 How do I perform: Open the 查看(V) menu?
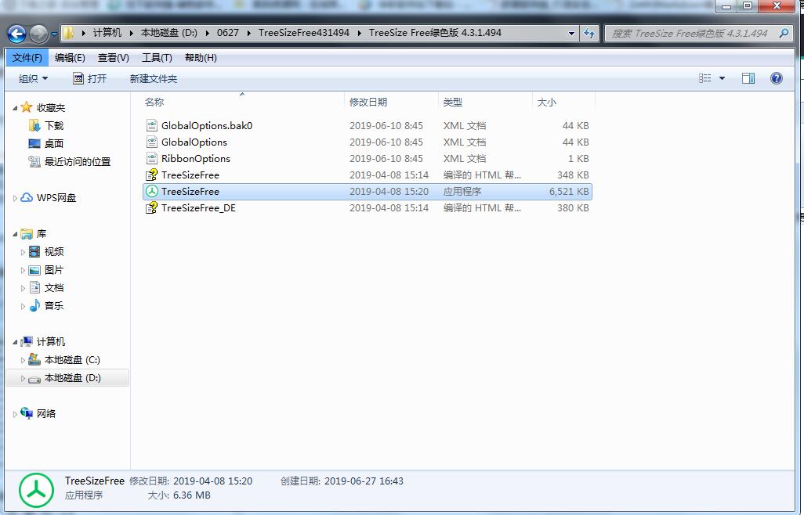click(x=114, y=58)
